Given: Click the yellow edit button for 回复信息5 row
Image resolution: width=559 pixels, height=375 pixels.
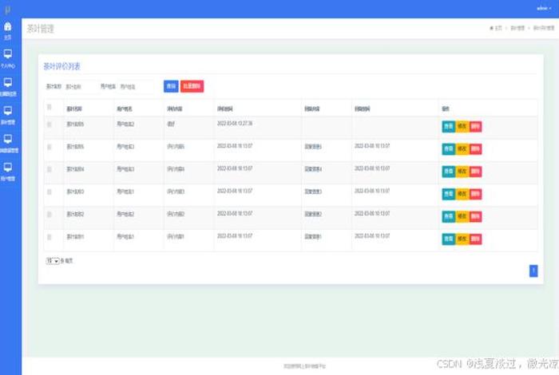Looking at the screenshot, I should point(462,149).
